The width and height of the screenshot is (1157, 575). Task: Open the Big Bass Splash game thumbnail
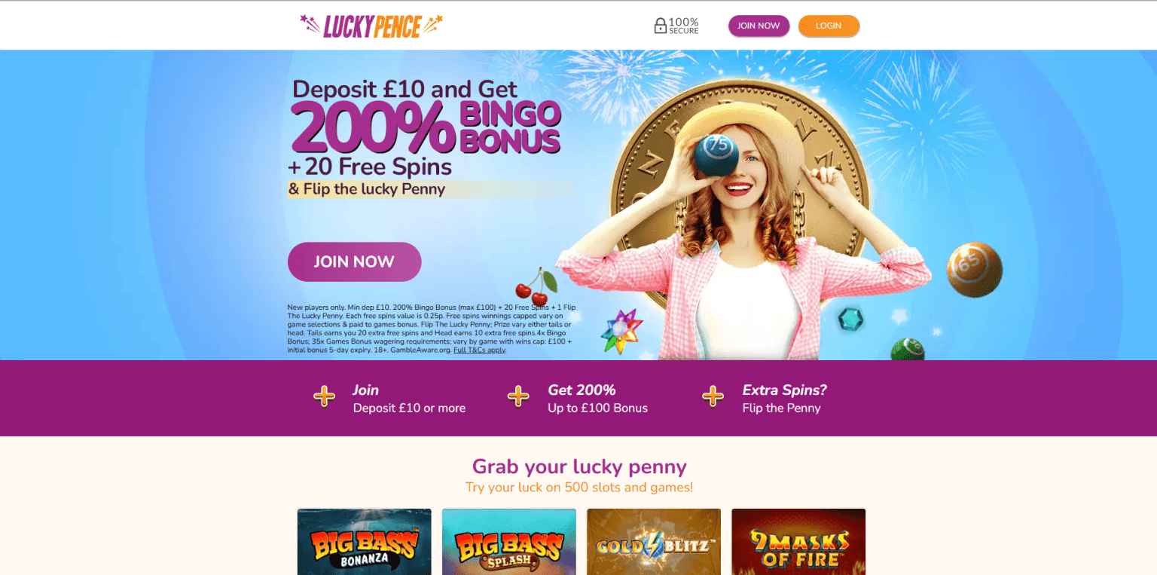click(x=509, y=542)
